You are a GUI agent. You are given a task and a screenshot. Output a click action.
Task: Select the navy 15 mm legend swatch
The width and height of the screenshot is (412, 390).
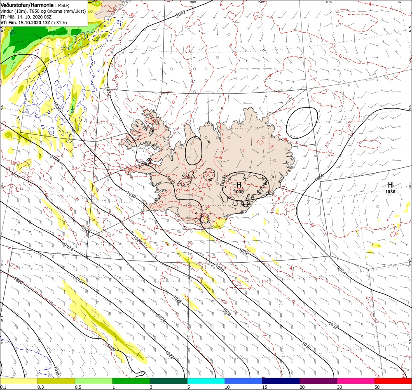281,381
